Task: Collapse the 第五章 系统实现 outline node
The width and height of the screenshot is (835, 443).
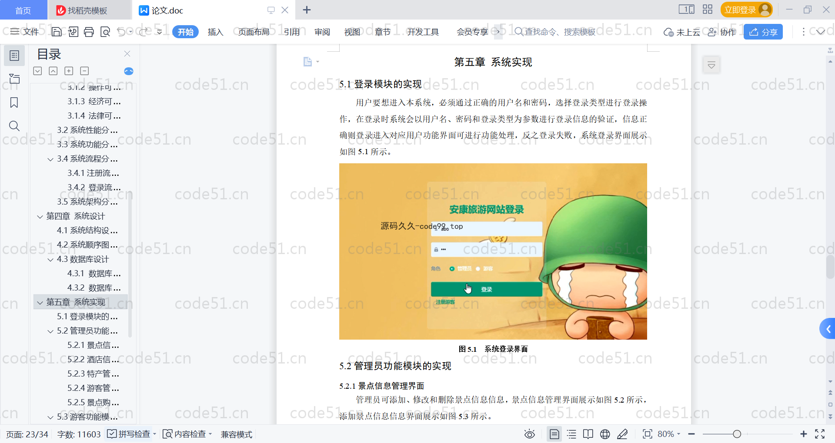Action: (x=40, y=303)
